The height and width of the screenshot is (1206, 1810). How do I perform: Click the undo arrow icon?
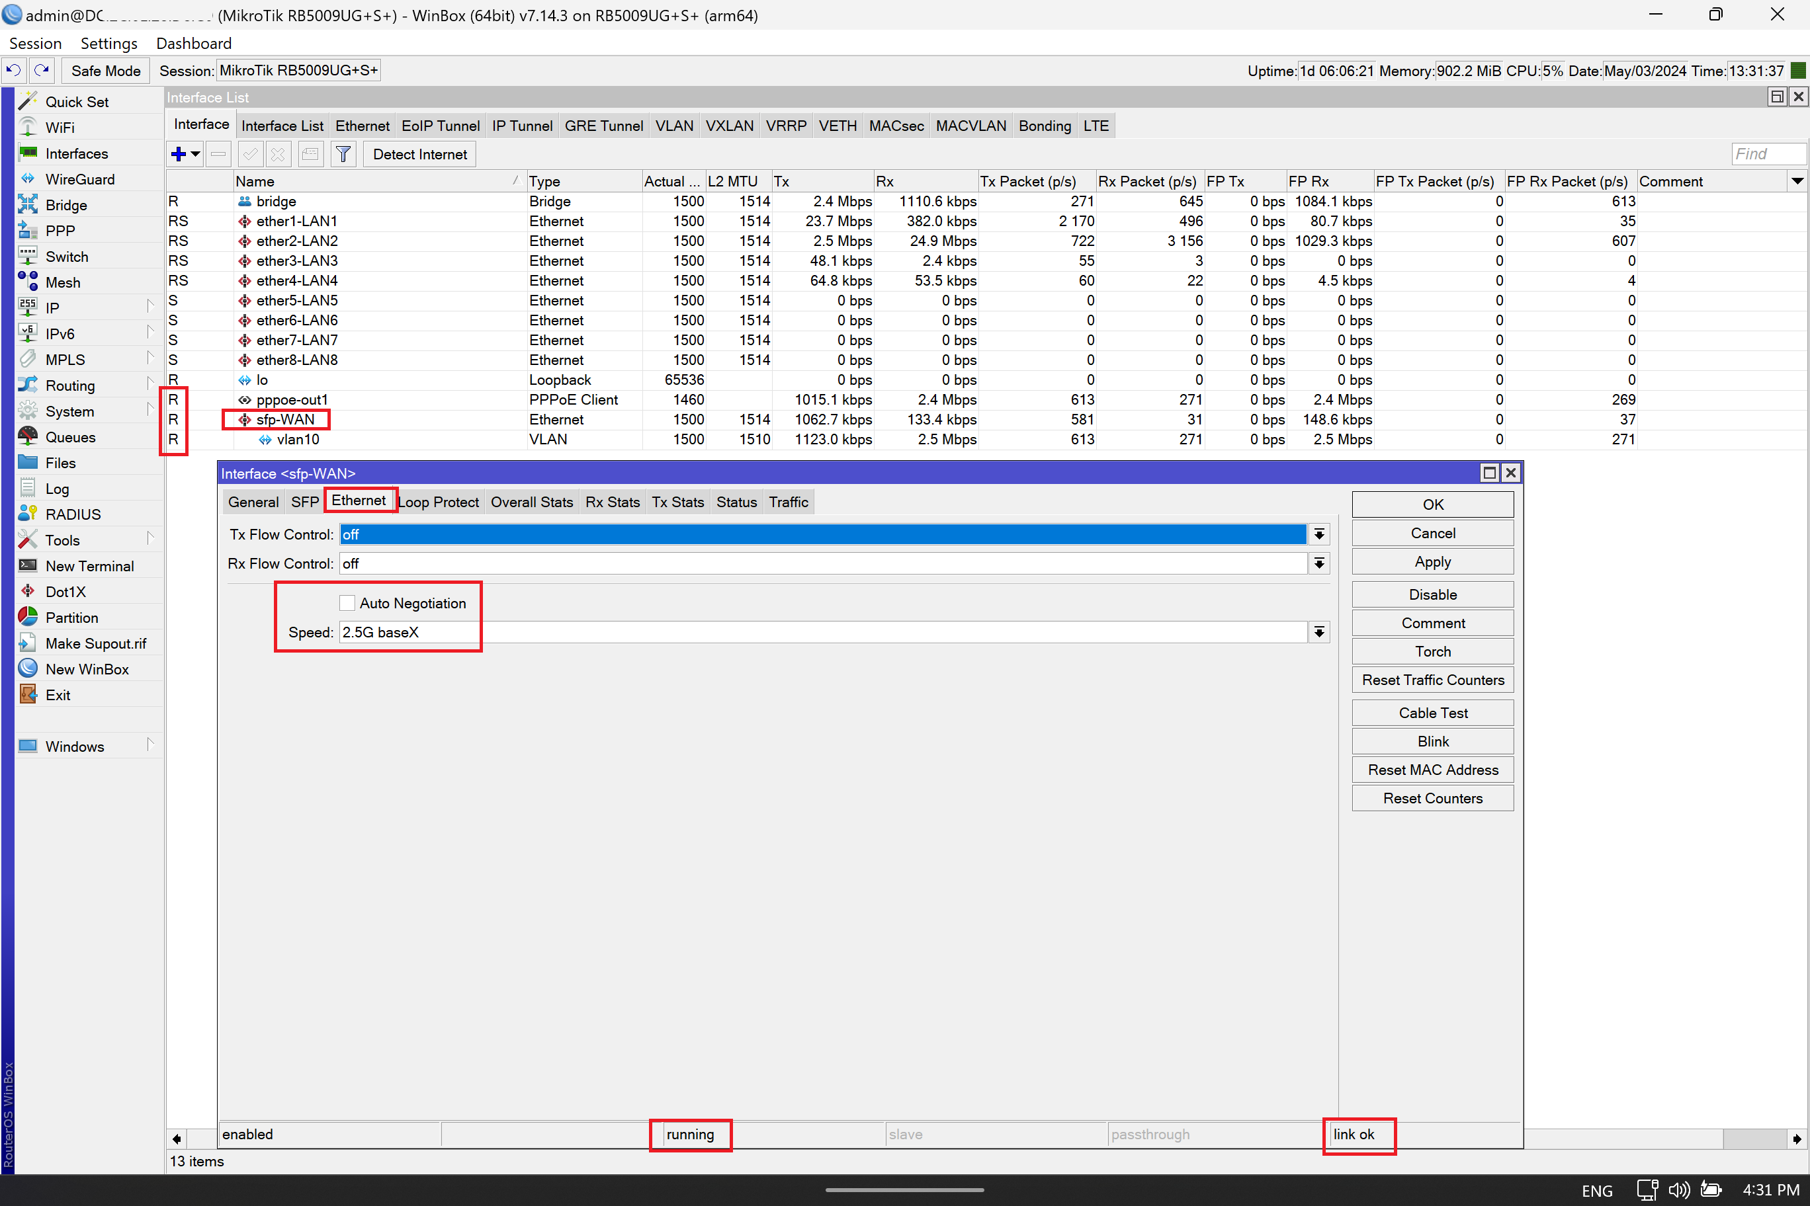(14, 71)
